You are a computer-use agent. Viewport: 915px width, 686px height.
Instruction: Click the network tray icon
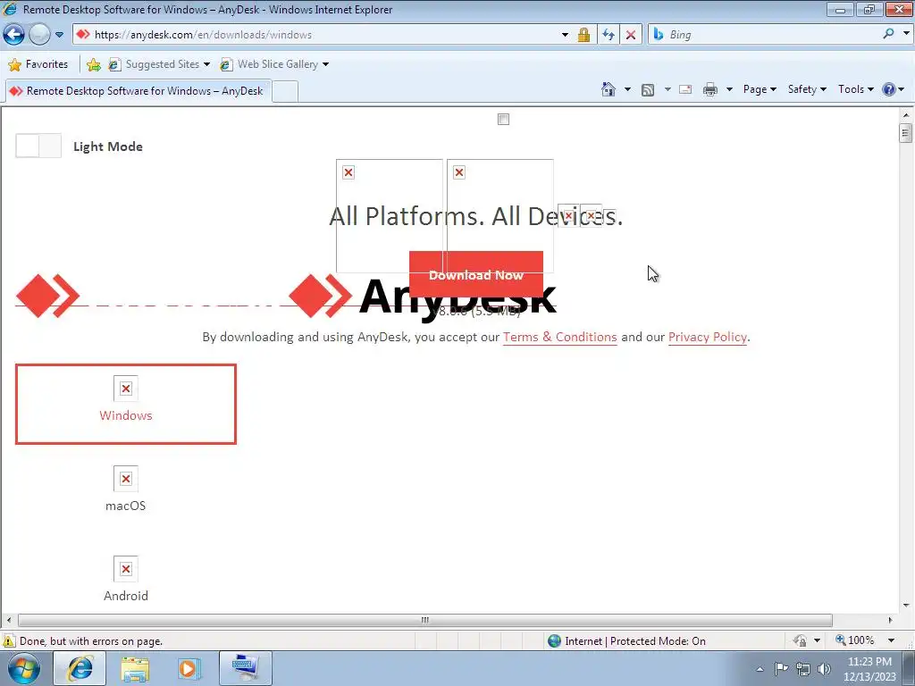click(x=803, y=669)
